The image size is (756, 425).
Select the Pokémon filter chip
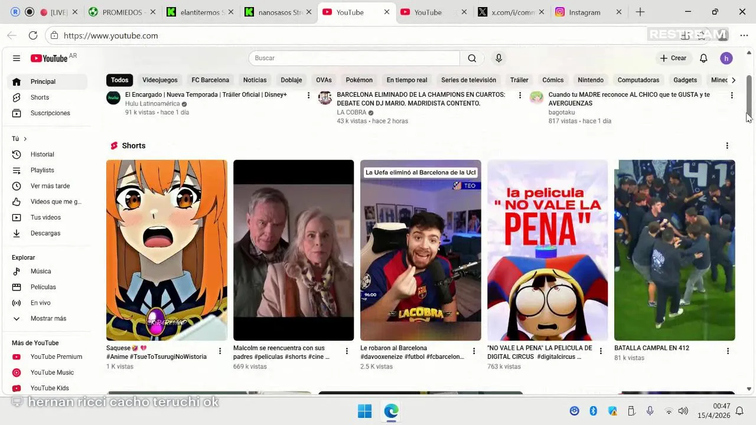(x=359, y=80)
